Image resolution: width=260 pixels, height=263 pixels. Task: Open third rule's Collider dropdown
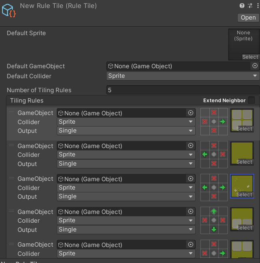pos(126,188)
